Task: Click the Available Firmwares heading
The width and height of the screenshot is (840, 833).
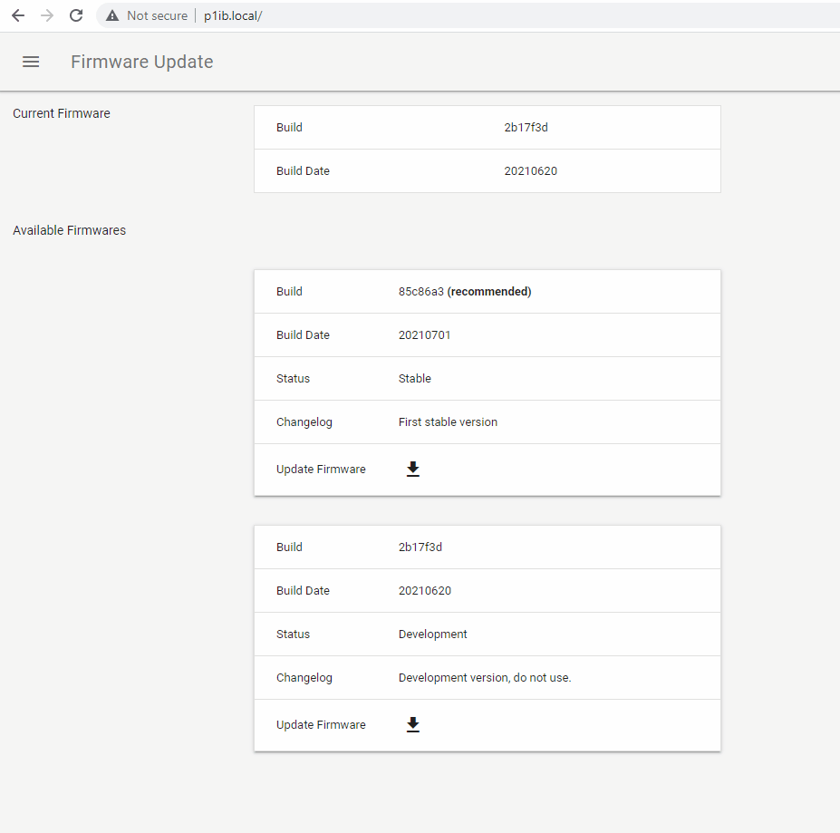Action: coord(69,230)
